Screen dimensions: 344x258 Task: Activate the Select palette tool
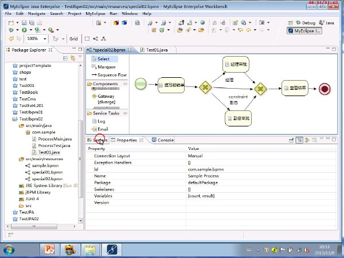pyautogui.click(x=104, y=59)
